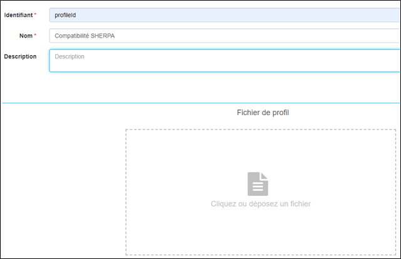Image resolution: width=401 pixels, height=259 pixels.
Task: Place cursor on 'profileId' text value
Action: 65,15
